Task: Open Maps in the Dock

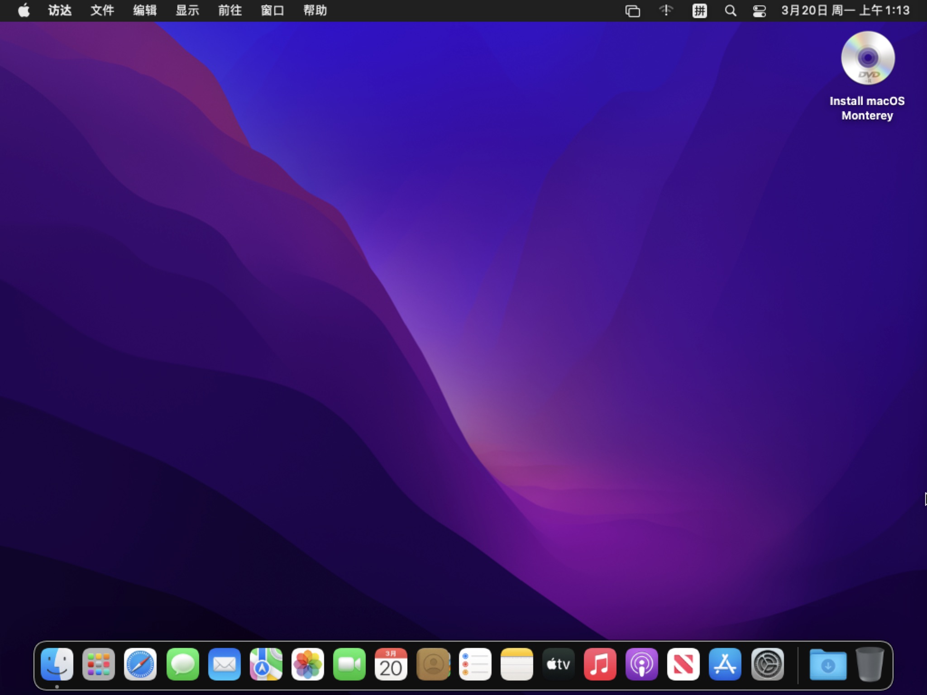Action: pos(266,665)
